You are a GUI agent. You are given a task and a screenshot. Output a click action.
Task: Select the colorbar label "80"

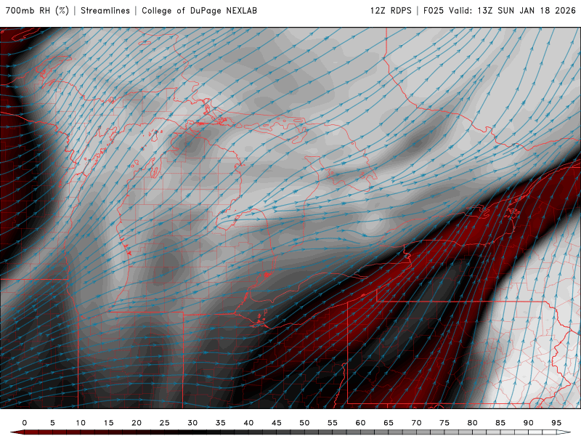pos(472,423)
